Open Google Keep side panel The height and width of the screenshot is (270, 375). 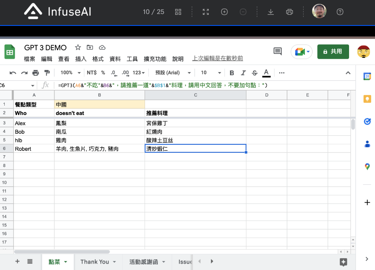[x=367, y=99]
